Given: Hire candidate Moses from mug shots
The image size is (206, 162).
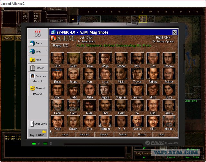Looking at the screenshot, I should 169,121.
